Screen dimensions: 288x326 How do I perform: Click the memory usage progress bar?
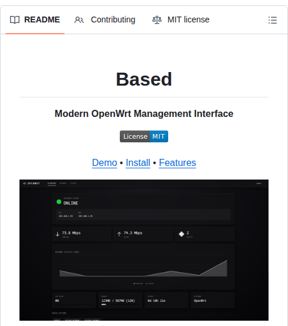tap(120, 305)
